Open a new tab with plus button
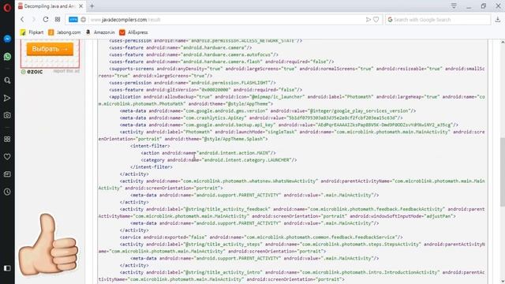505x284 pixels. 92,6
